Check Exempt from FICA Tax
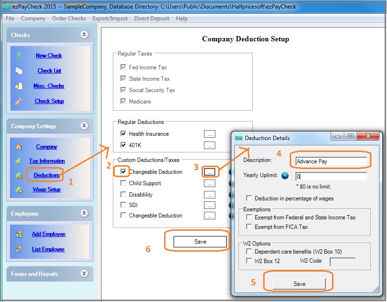This screenshot has height=302, width=387. coord(249,227)
